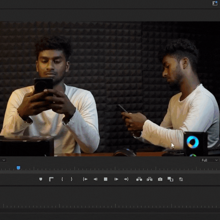Jump to the Out point
Image resolution: width=220 pixels, height=220 pixels.
126,179
